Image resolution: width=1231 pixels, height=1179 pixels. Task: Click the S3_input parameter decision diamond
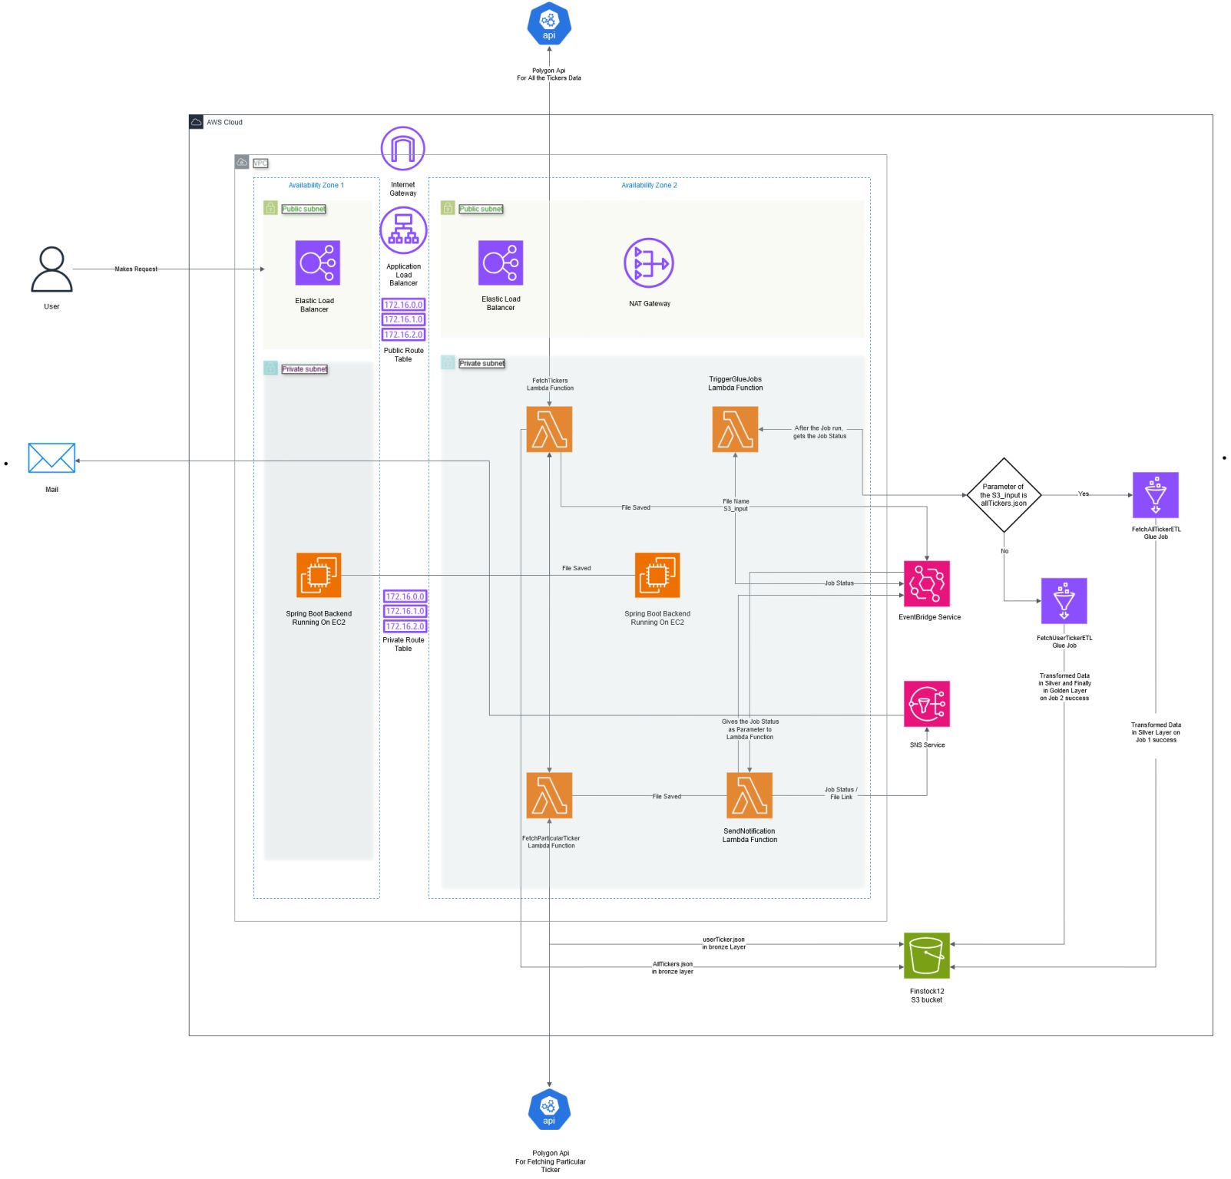(x=1004, y=495)
